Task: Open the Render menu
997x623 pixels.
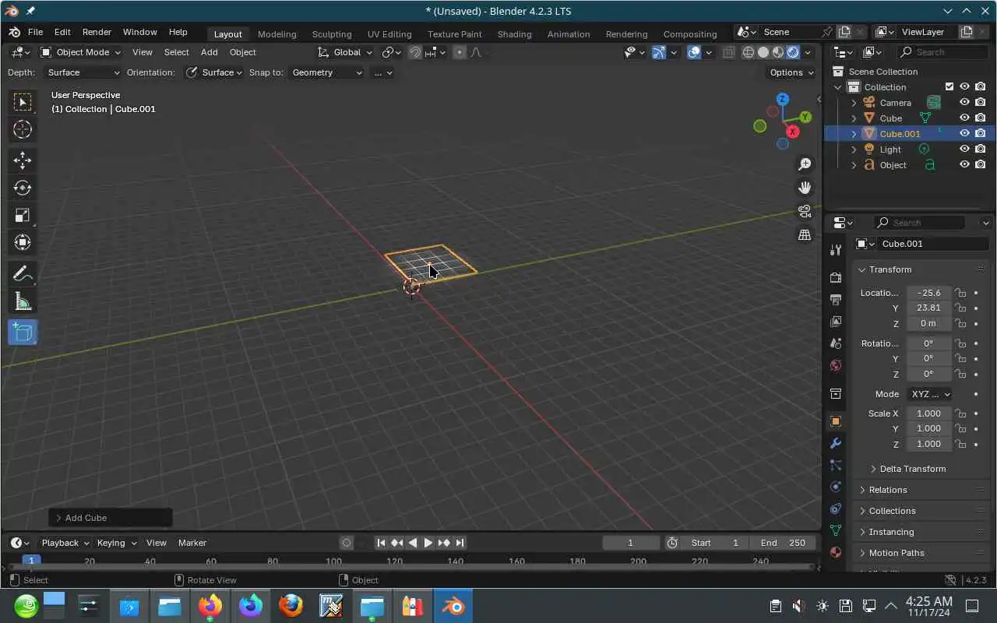Action: (97, 32)
